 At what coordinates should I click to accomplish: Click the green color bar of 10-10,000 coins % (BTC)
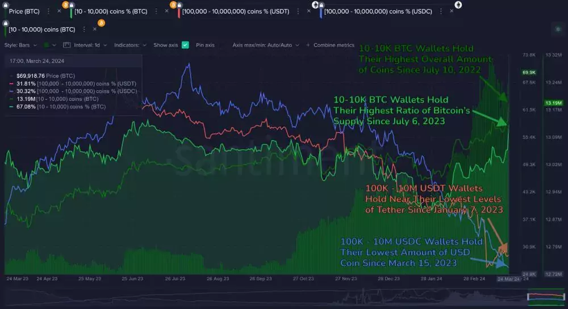click(x=71, y=12)
